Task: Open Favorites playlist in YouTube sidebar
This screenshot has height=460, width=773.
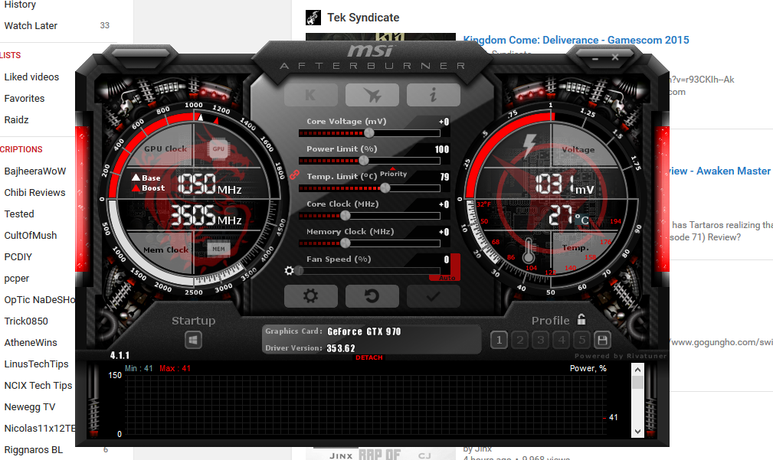Action: pos(25,99)
